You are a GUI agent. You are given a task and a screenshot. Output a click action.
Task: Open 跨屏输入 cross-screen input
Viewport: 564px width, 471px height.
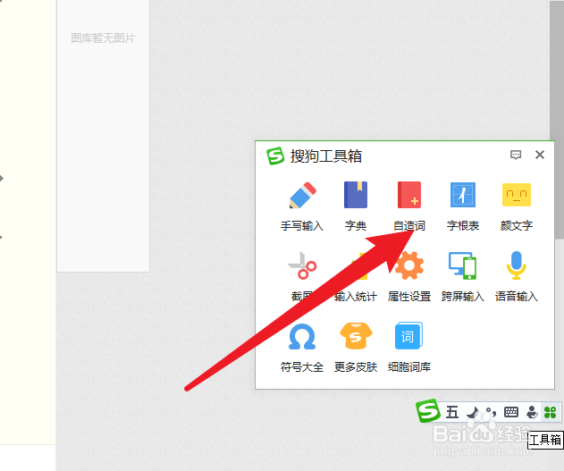click(463, 277)
